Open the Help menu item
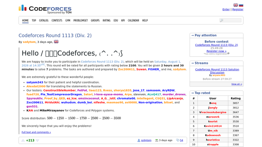The width and height of the screenshot is (262, 147). click(x=145, y=20)
